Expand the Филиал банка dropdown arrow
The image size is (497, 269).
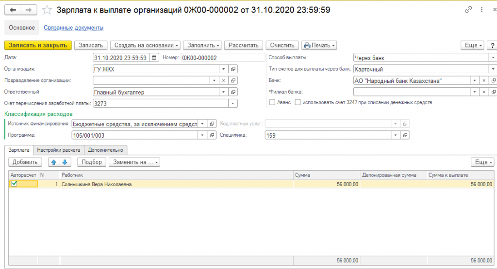(475, 92)
